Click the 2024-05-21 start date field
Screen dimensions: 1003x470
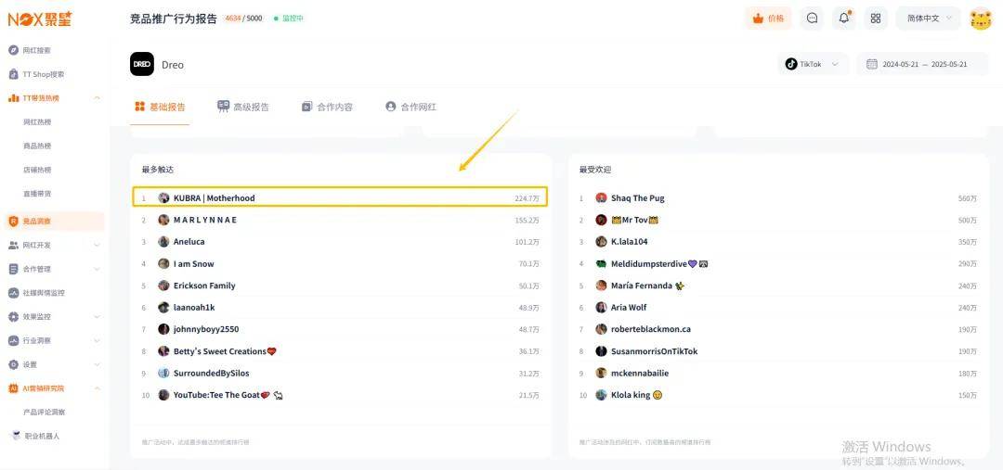(900, 64)
